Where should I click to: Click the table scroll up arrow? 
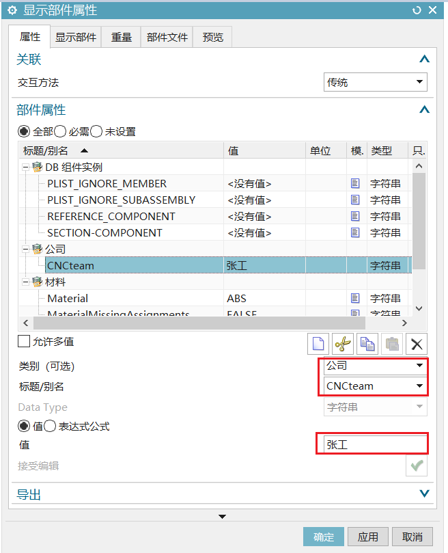point(419,165)
